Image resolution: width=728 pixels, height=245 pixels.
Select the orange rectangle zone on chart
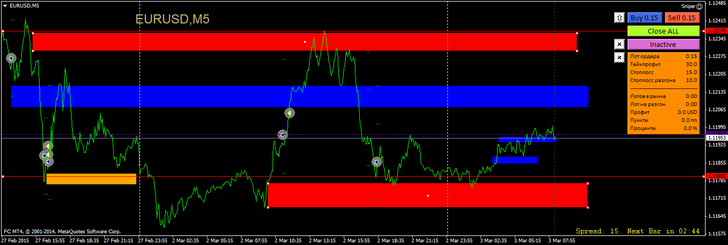pyautogui.click(x=91, y=179)
